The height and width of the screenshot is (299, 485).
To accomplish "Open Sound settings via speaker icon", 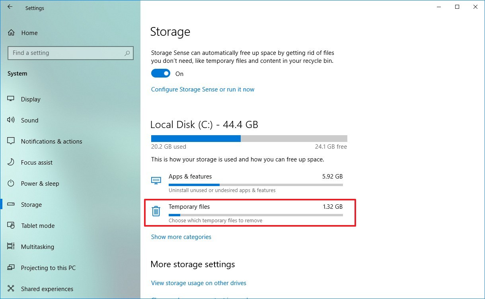I will 11,120.
